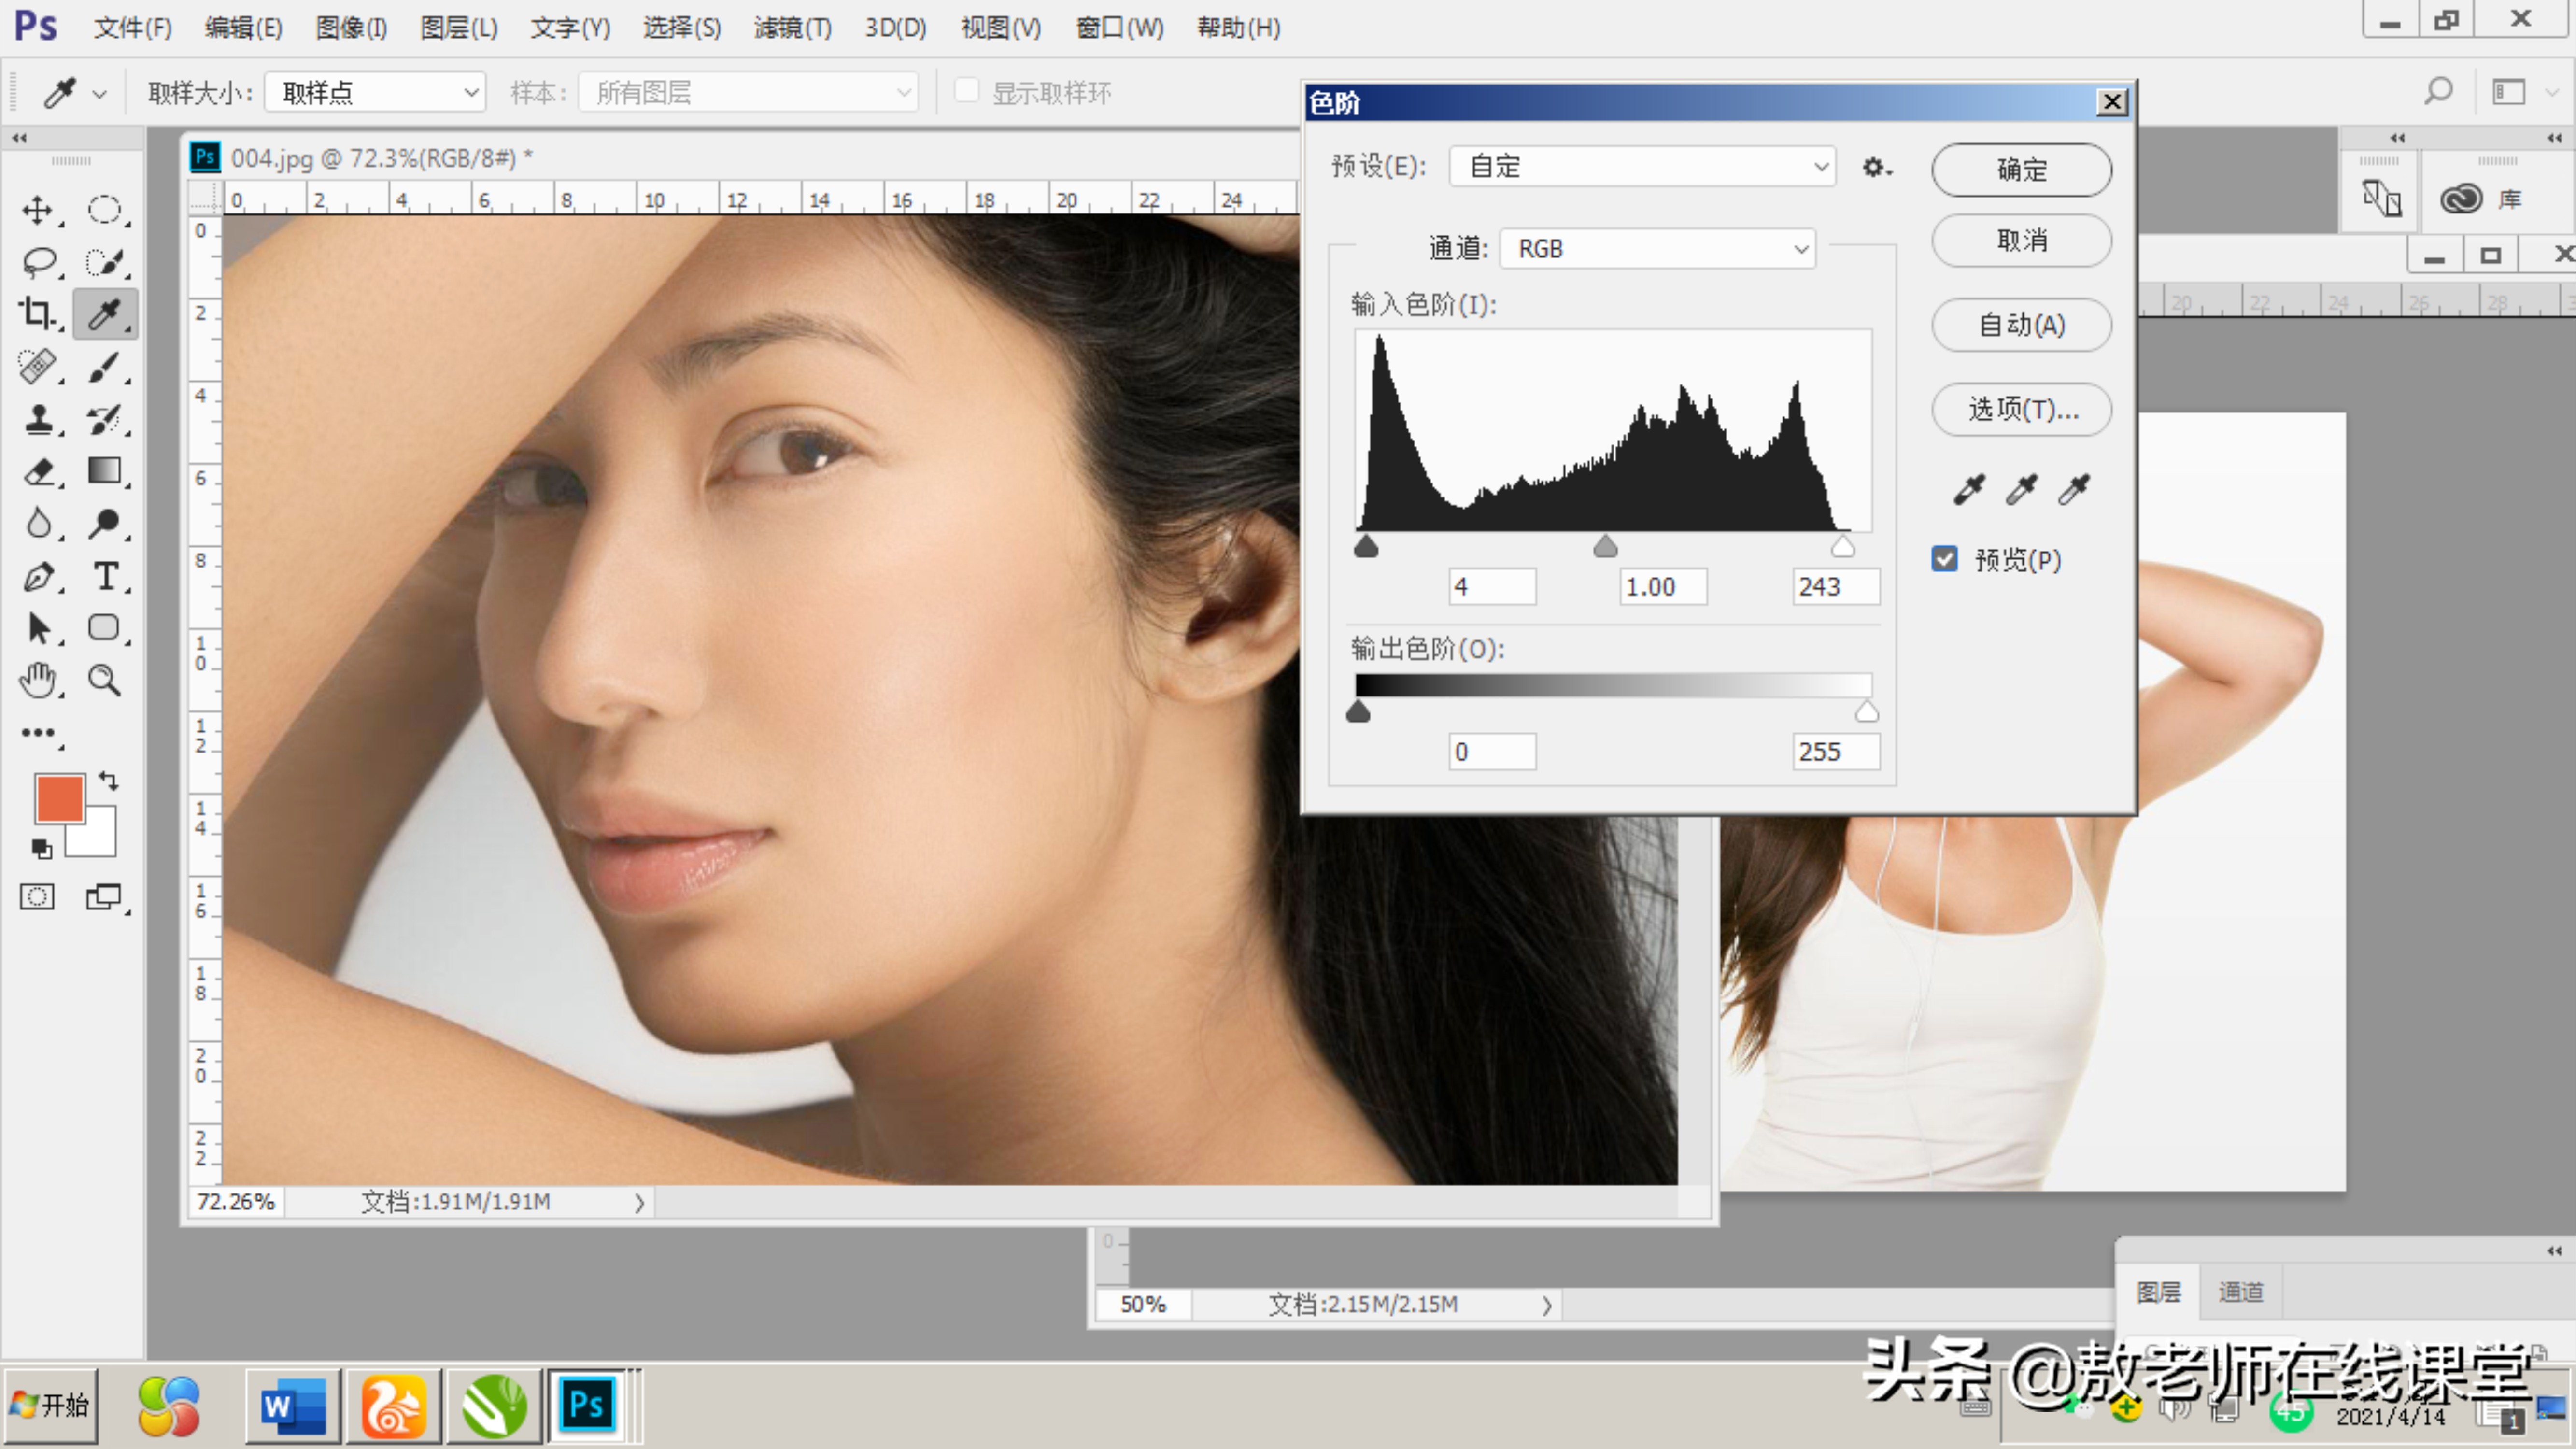2576x1449 pixels.
Task: Toggle the Preview checkbox in Levels
Action: [x=1944, y=559]
